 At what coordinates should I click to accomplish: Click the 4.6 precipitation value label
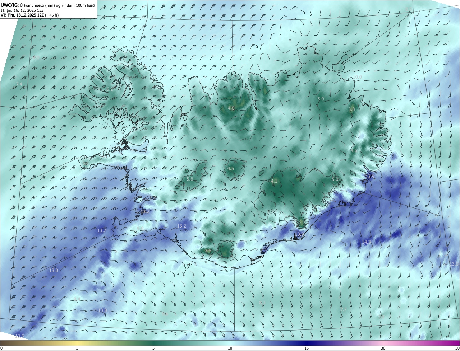tap(354, 151)
